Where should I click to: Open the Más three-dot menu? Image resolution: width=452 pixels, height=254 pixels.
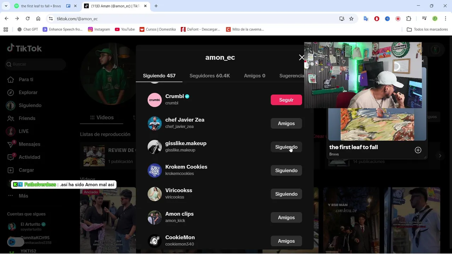click(x=11, y=196)
